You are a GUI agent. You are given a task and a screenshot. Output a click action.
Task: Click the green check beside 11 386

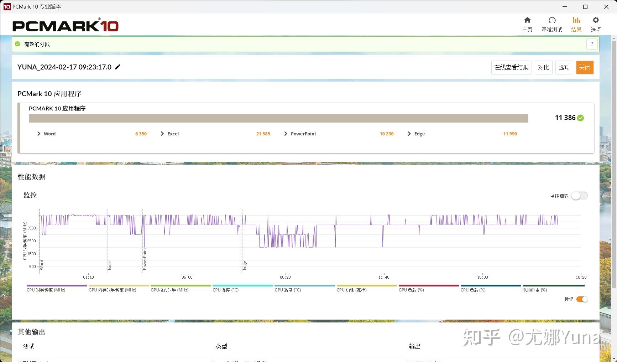[580, 118]
